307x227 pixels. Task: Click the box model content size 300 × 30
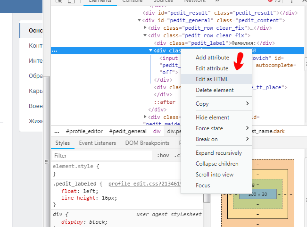(257, 194)
